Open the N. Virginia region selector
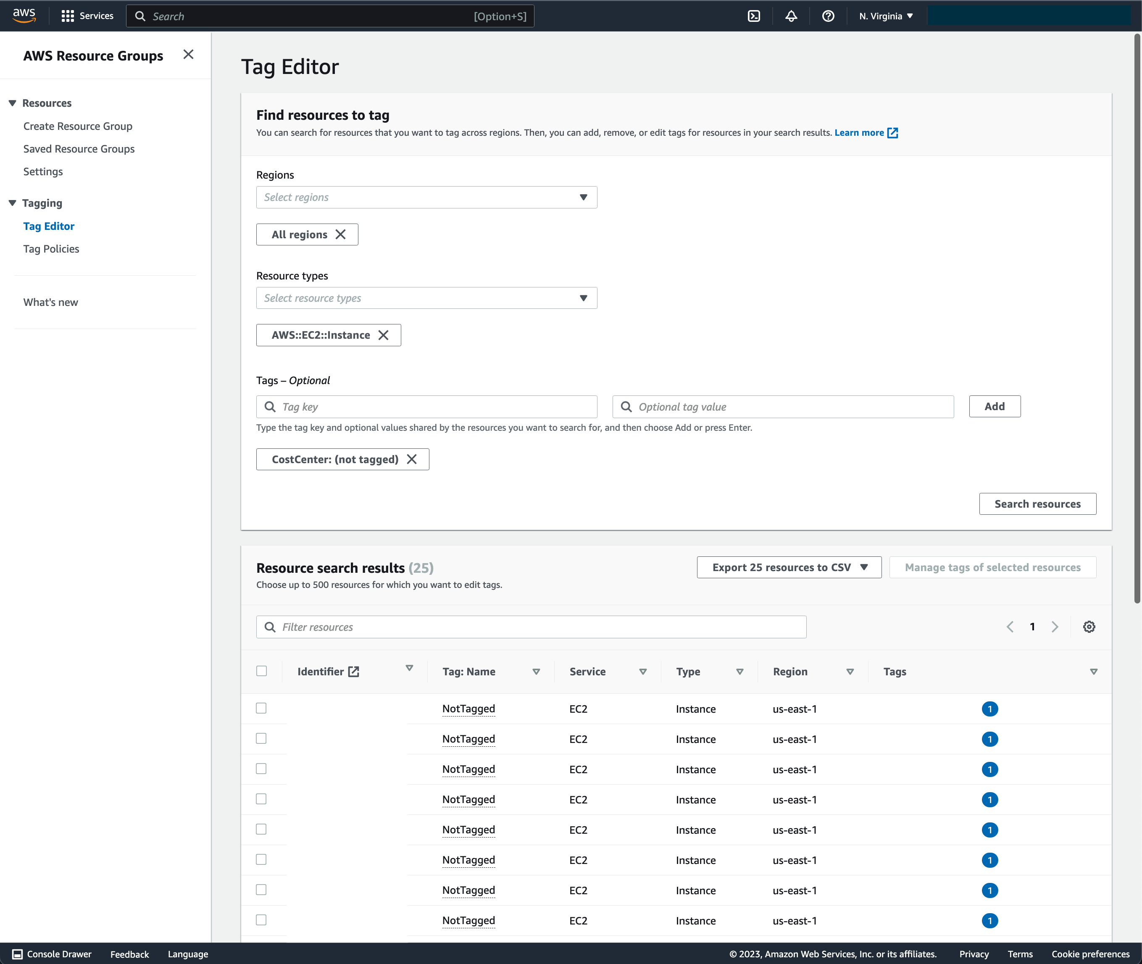 click(884, 16)
